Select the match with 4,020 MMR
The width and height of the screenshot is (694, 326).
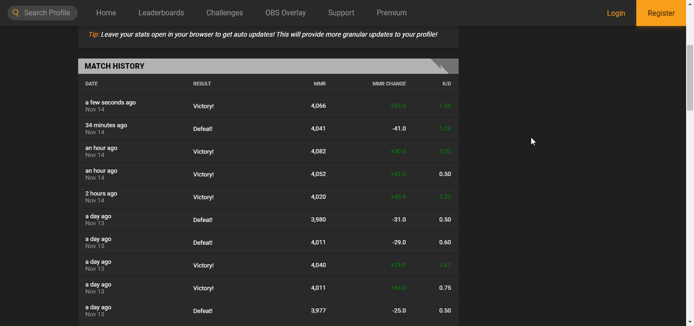click(x=268, y=197)
